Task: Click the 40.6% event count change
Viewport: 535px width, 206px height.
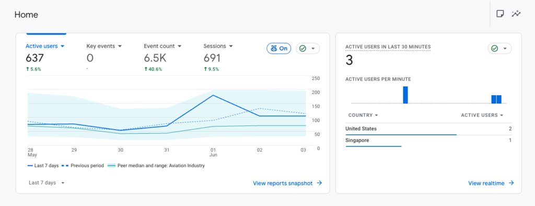Action: coord(153,69)
